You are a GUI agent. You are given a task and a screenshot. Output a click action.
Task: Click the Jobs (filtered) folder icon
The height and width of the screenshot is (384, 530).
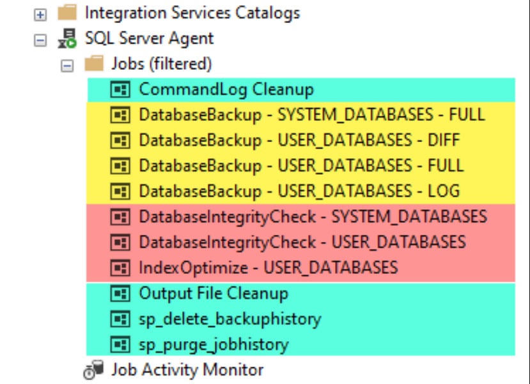pyautogui.click(x=94, y=63)
